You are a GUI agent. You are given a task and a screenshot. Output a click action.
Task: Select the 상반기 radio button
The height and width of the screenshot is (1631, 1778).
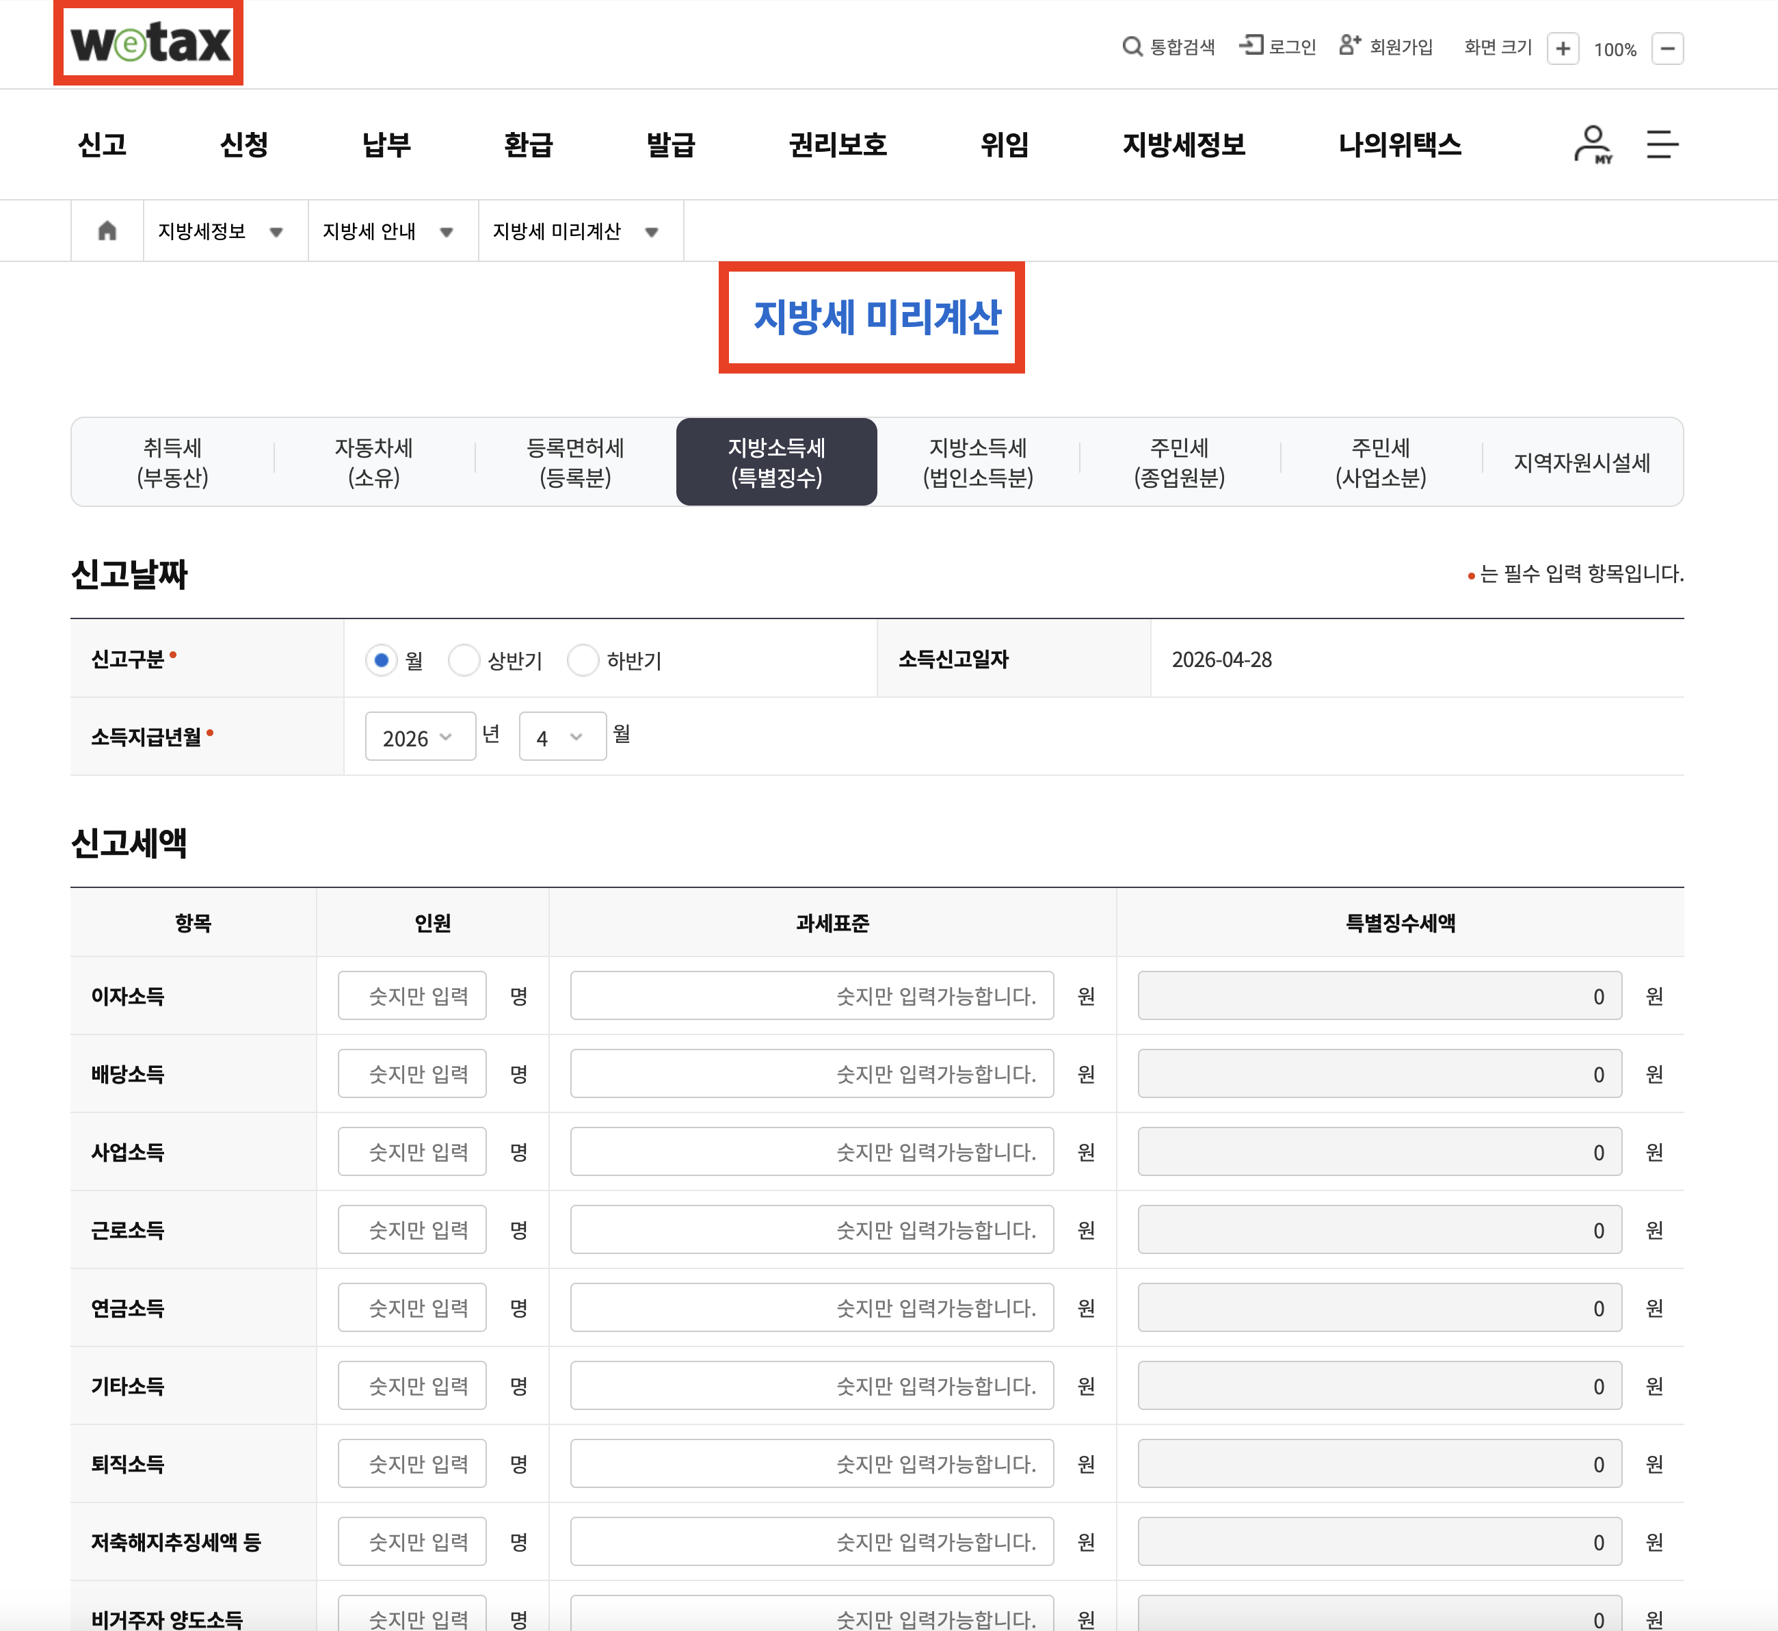463,660
